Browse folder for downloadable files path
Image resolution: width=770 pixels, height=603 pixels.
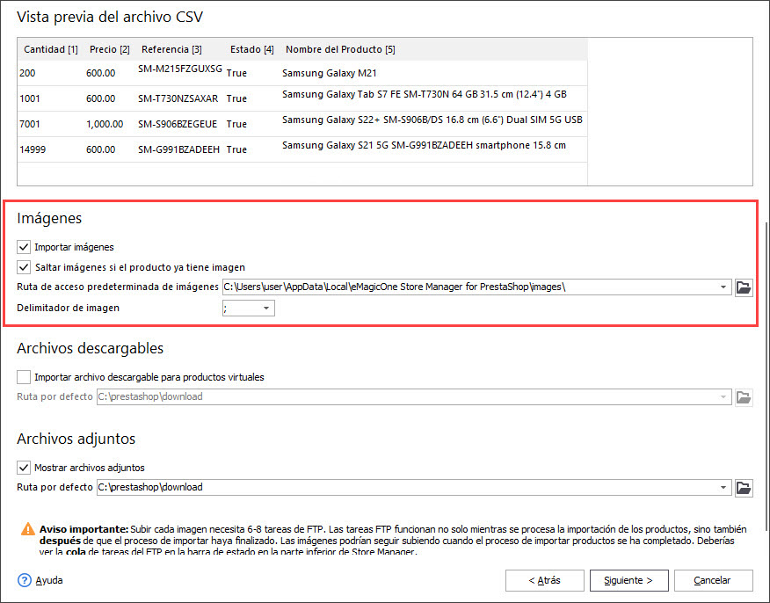pyautogui.click(x=744, y=396)
